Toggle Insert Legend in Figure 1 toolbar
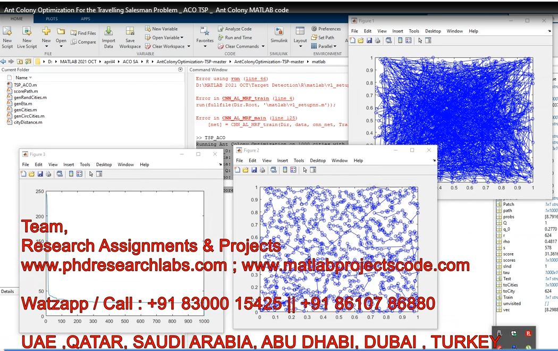 [409, 40]
